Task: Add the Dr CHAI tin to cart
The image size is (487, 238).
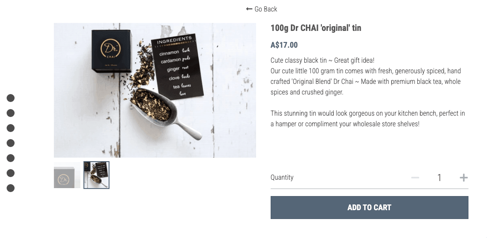Action: point(369,208)
